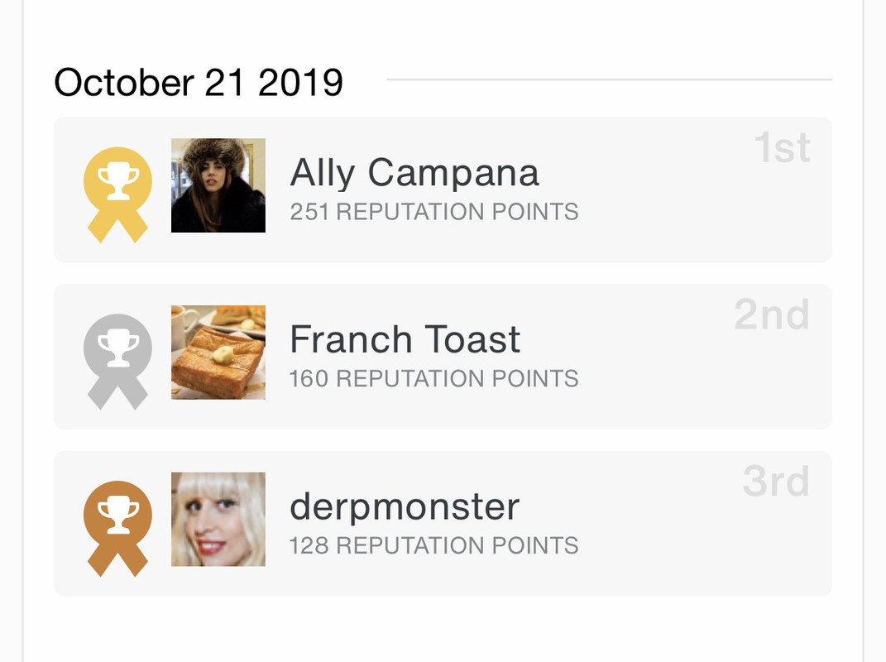The width and height of the screenshot is (886, 662).
Task: Open Franch Toast's avatar image
Action: point(218,353)
